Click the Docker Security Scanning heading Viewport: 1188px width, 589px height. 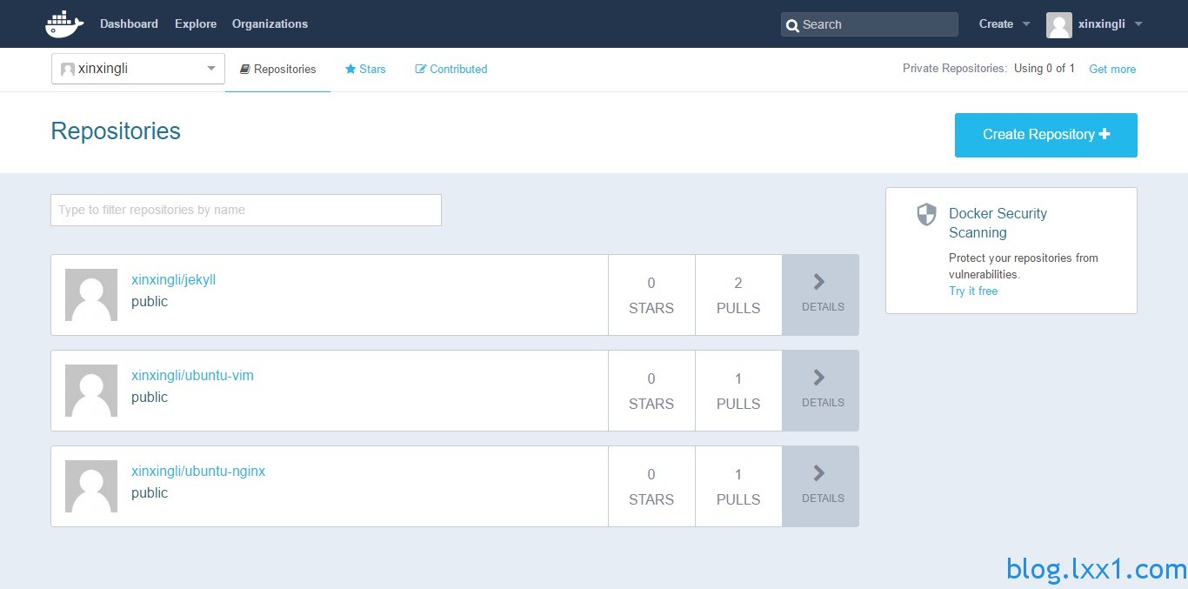998,223
